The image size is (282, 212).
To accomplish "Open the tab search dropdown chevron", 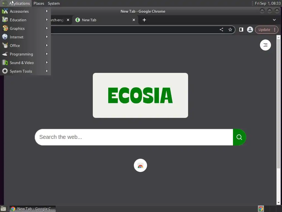I will click(274, 20).
